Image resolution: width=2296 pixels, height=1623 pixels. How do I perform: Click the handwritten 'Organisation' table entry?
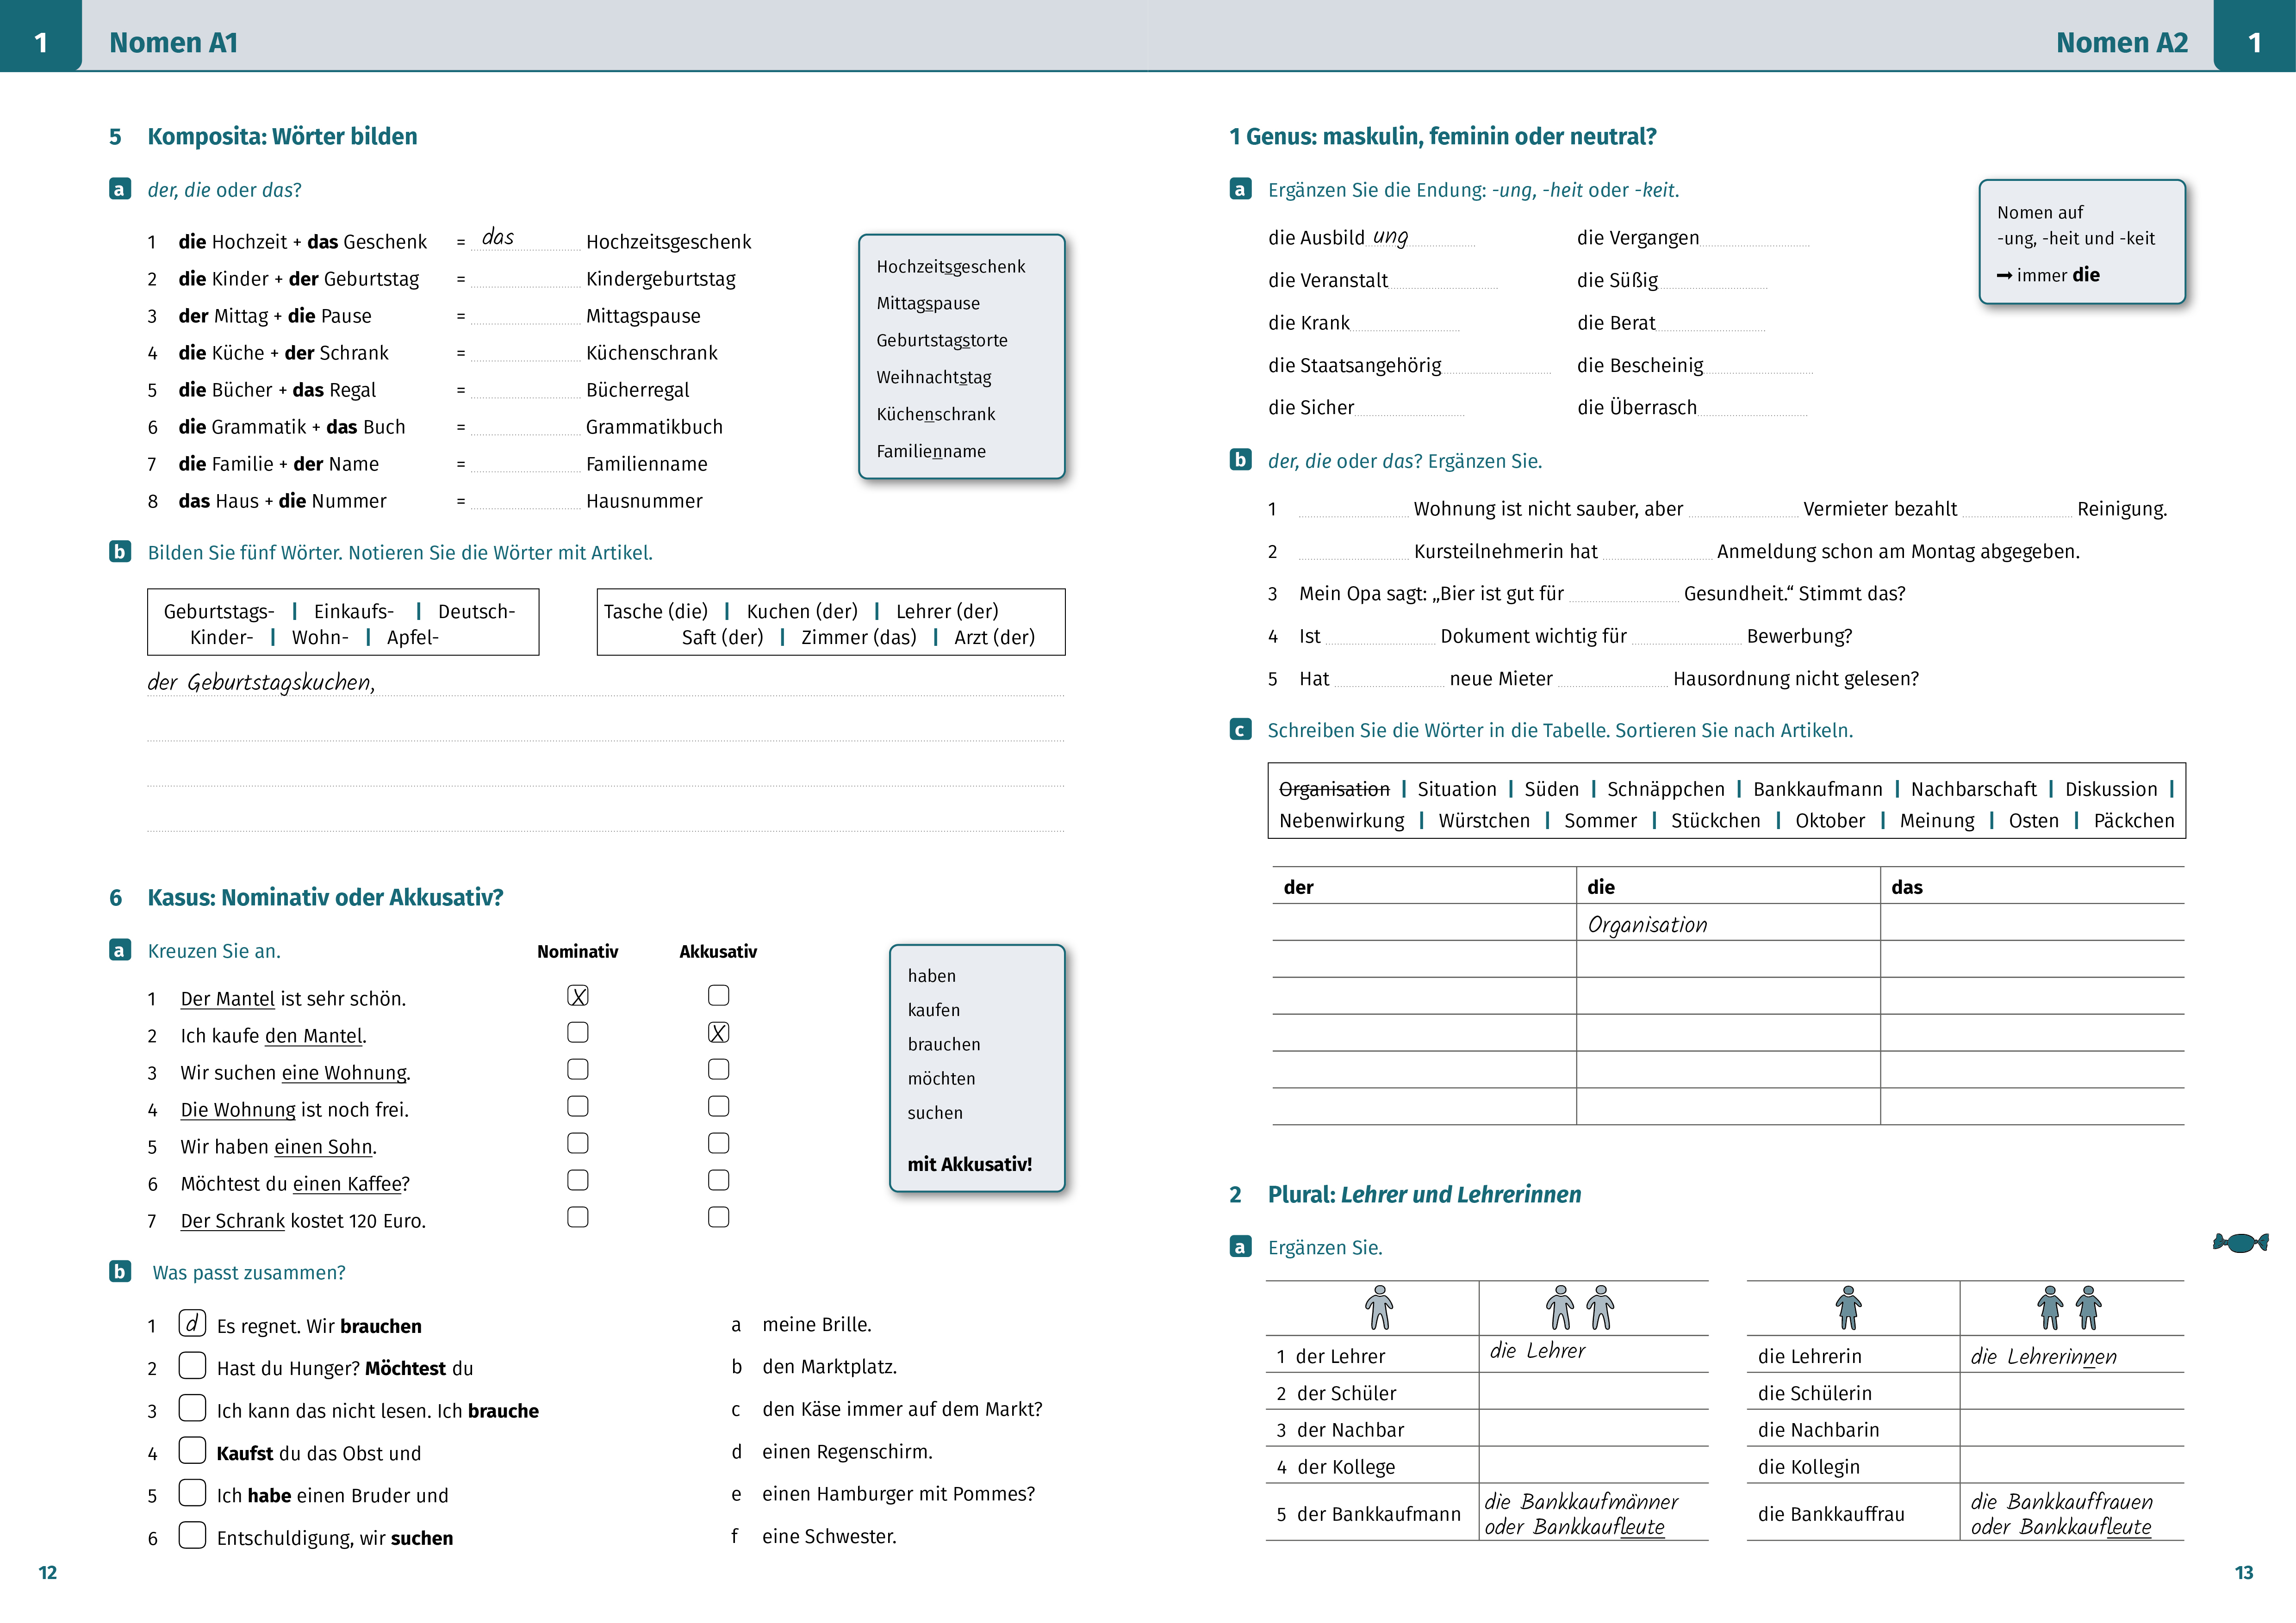click(1647, 925)
